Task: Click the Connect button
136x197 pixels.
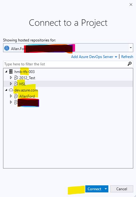Action: pos(94,189)
